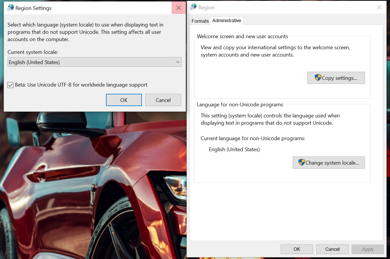This screenshot has width=390, height=259.
Task: Click "Current language for non-Unicode programs:" label
Action: (253, 138)
